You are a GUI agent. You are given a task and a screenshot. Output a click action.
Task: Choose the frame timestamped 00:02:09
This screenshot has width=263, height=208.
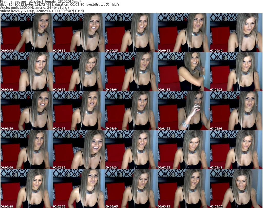(26, 150)
